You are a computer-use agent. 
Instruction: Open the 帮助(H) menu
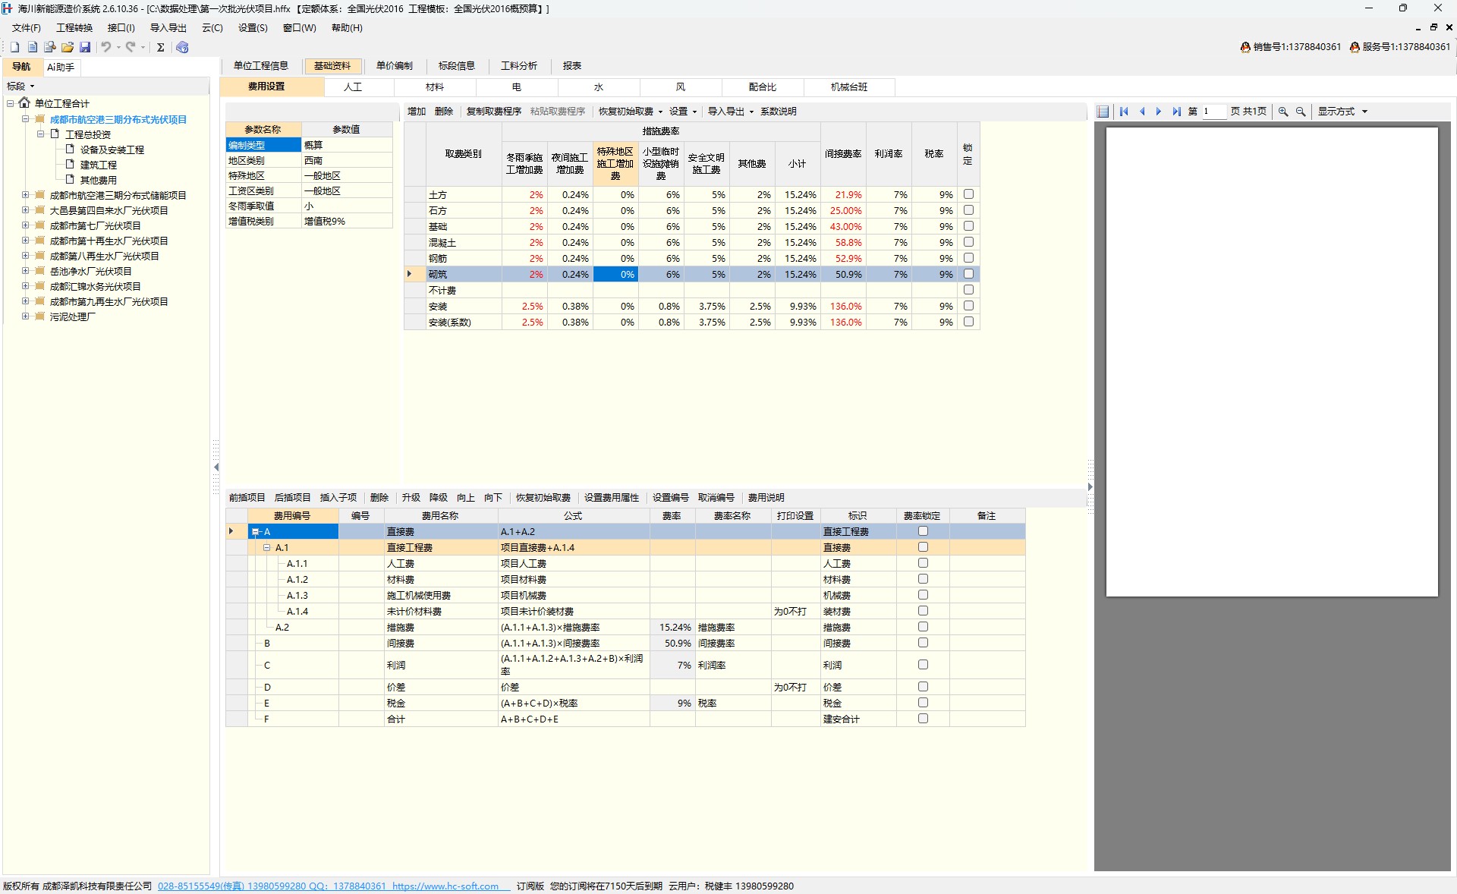[x=347, y=28]
